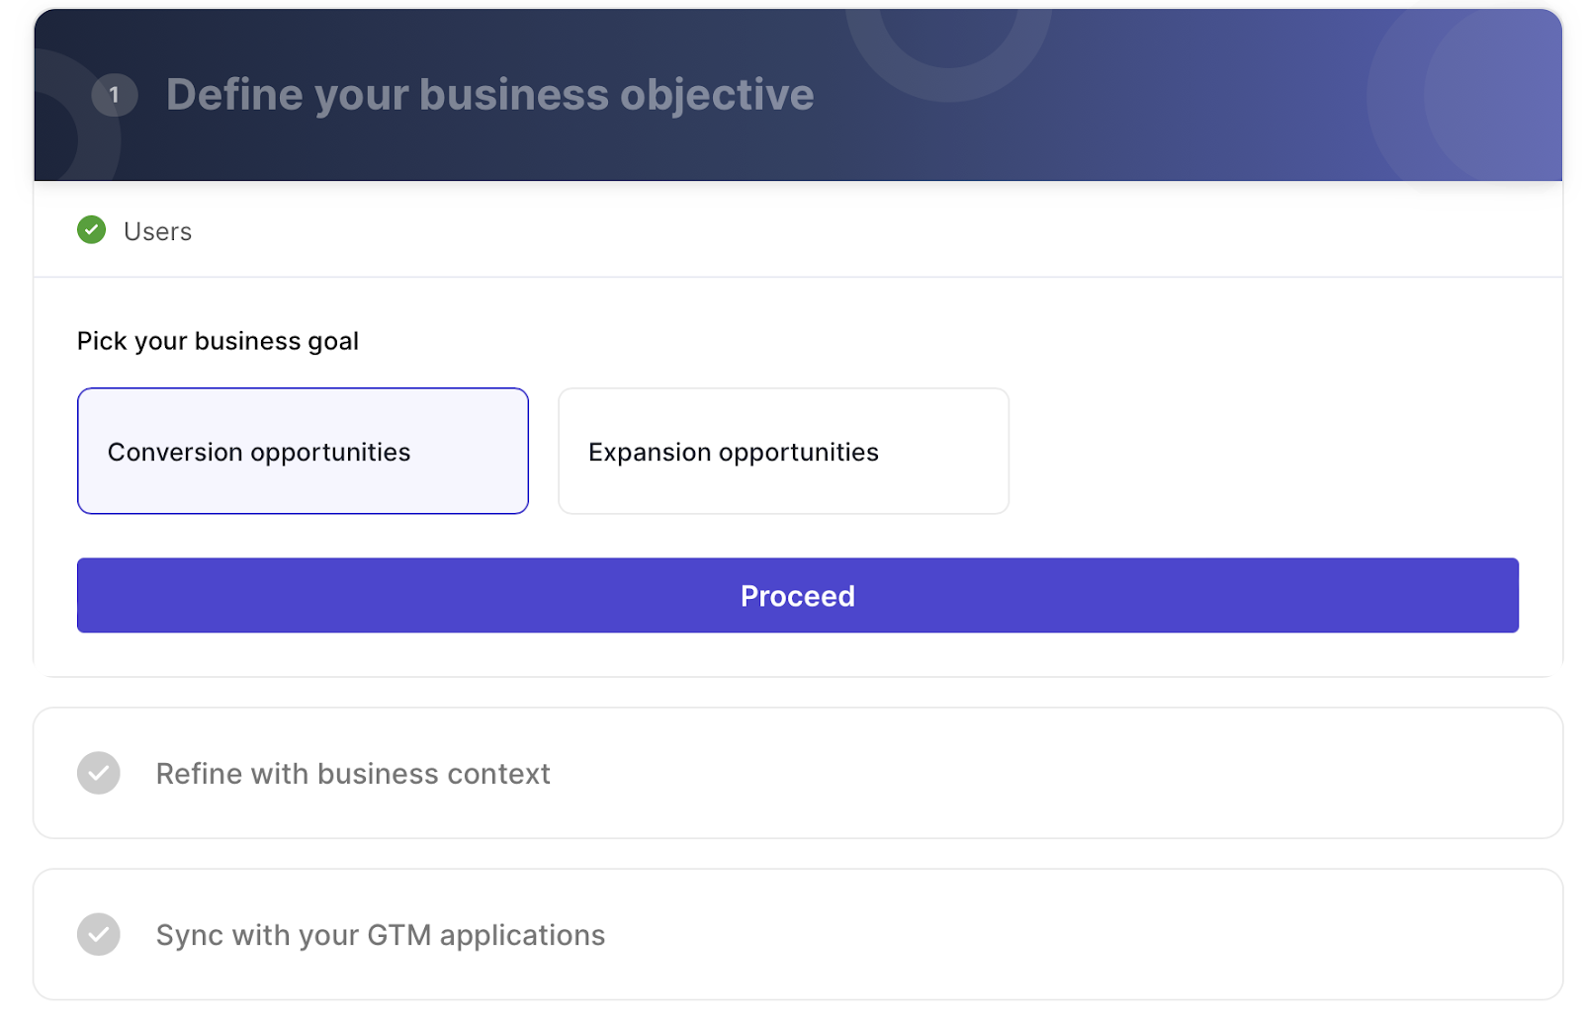Click blank right side of Refine step card

[1186, 773]
